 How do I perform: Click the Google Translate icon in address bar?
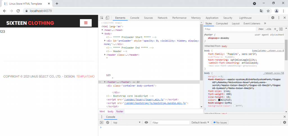[x=261, y=11]
